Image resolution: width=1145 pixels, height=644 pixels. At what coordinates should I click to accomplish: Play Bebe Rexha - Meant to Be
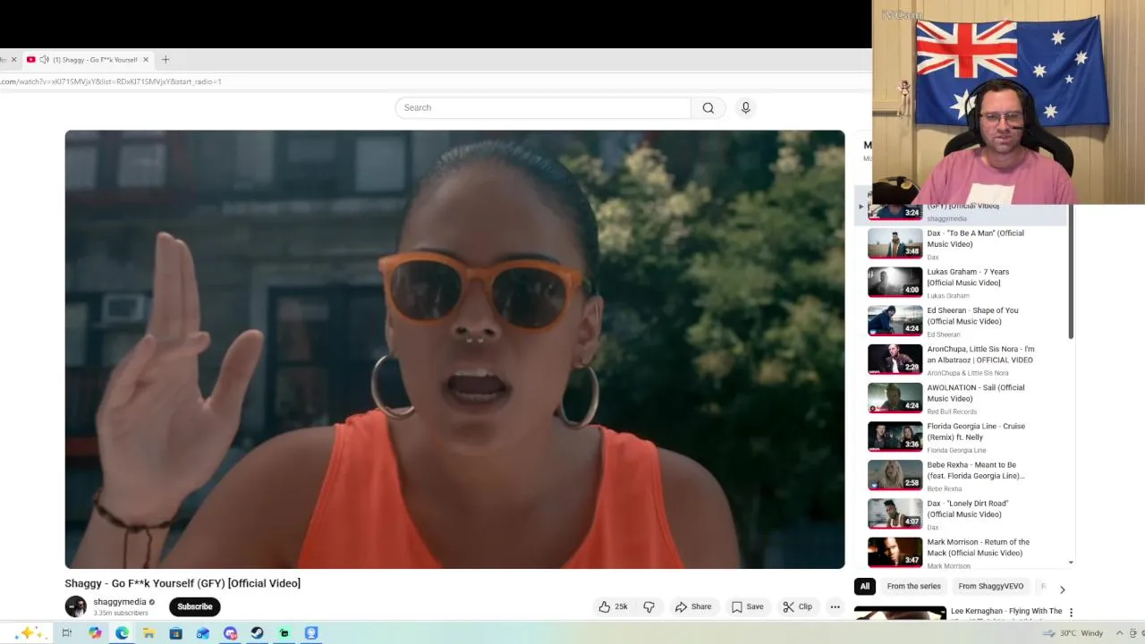[976, 470]
